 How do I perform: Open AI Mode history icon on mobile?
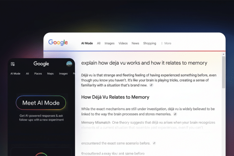point(13,64)
